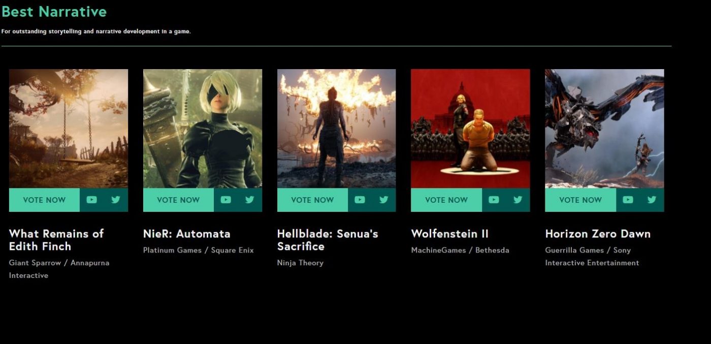Select the NieR: Automata cover image

click(x=203, y=129)
